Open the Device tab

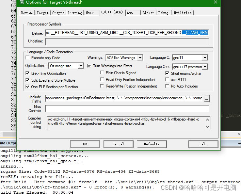(x=27, y=13)
